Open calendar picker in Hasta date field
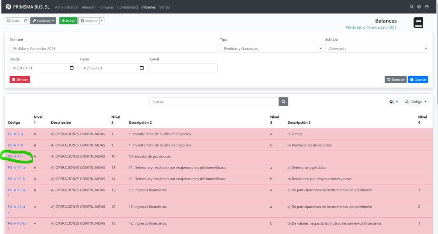This screenshot has width=438, height=234. click(142, 68)
